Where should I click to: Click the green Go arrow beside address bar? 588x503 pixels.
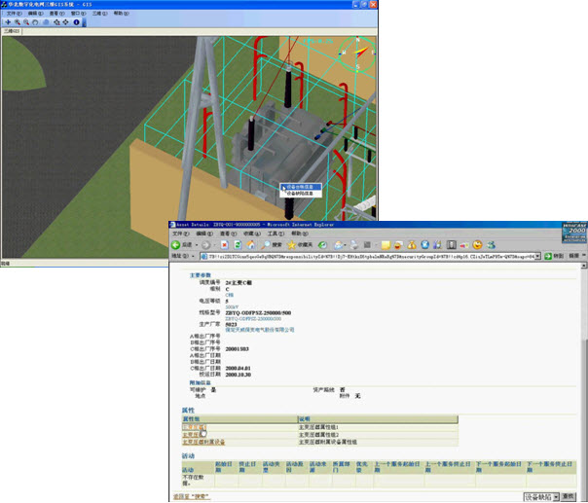[x=549, y=256]
